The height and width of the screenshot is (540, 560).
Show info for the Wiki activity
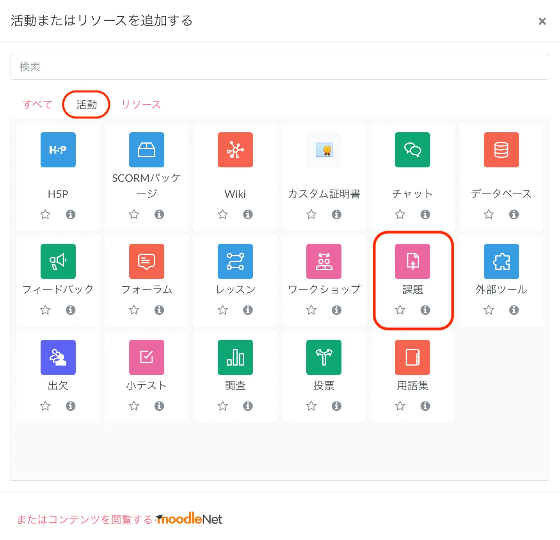[248, 214]
